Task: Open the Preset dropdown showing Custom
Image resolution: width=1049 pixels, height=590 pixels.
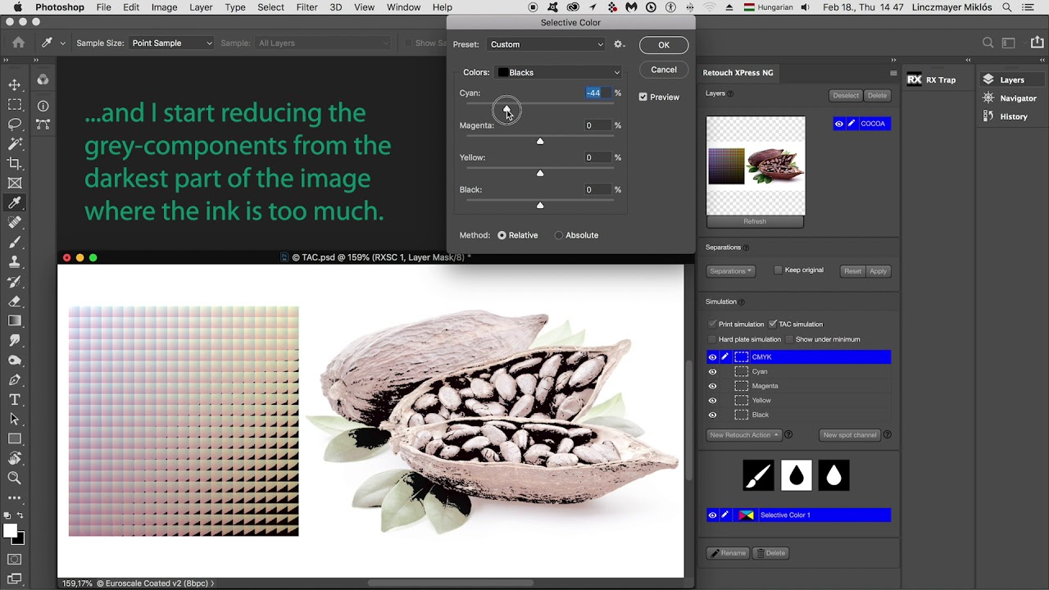Action: point(547,44)
